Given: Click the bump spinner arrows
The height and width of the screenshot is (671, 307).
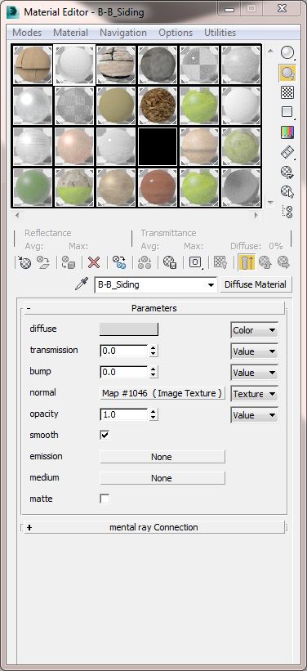Looking at the screenshot, I should click(153, 373).
